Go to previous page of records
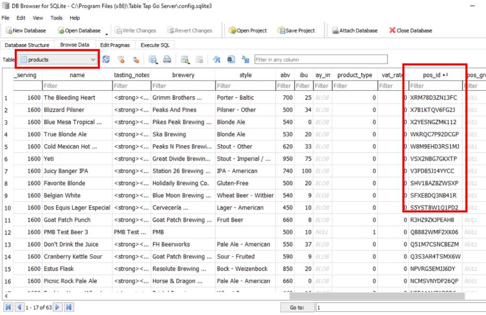The height and width of the screenshot is (315, 486). tap(19, 307)
